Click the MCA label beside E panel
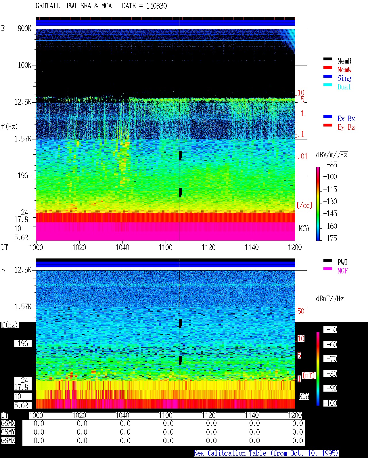The width and height of the screenshot is (368, 458). 304,228
